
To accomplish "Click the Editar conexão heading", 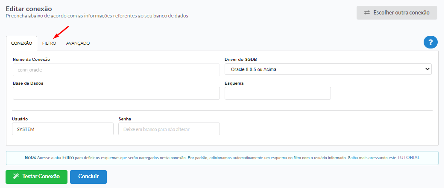I will (29, 9).
